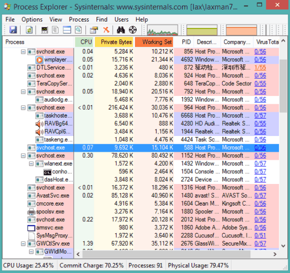The width and height of the screenshot is (290, 273).
Task: Click the orange physical memory graph
Action: pos(241,30)
